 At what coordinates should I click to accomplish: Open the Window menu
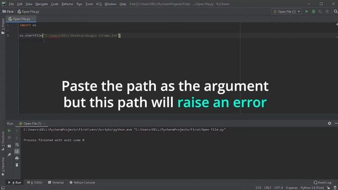[110, 4]
